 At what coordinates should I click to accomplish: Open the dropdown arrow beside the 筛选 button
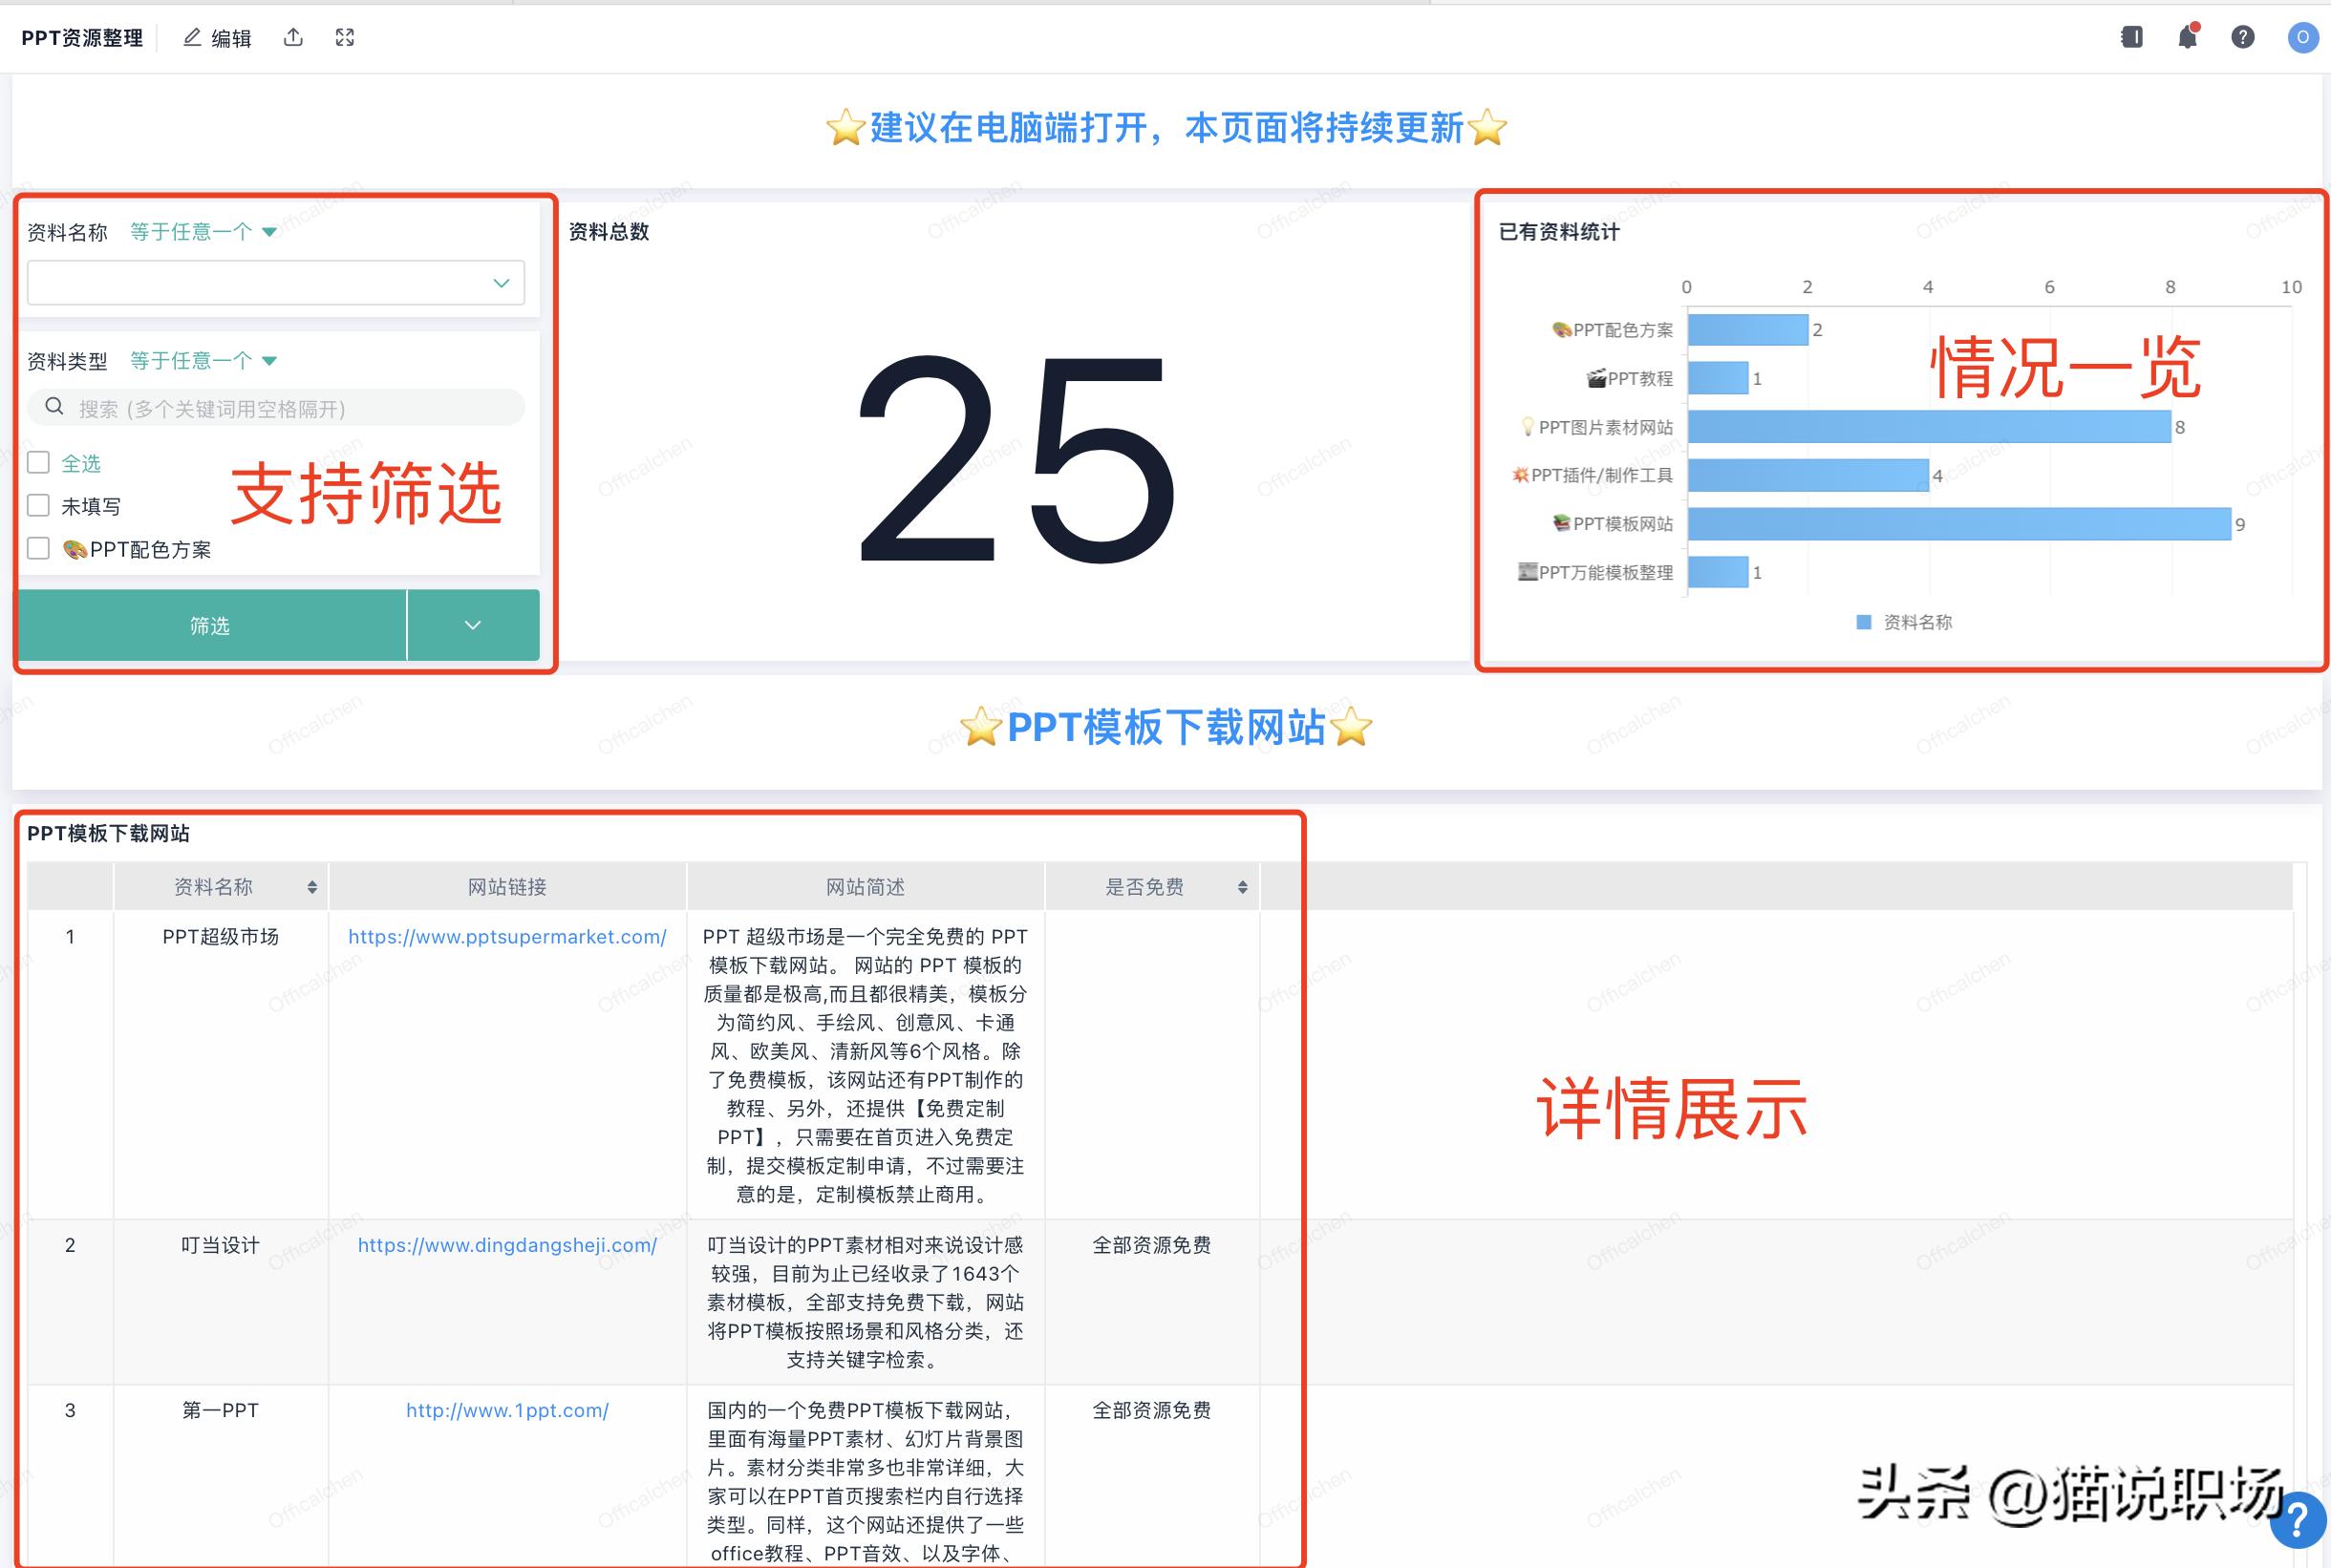472,625
